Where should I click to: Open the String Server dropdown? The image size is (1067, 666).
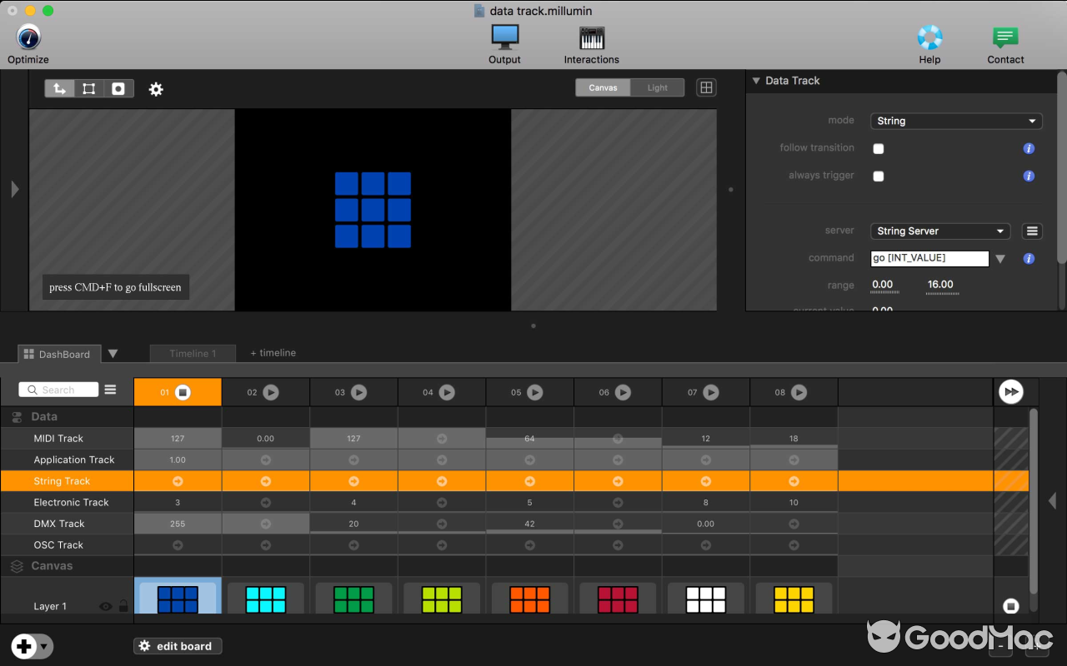tap(940, 231)
